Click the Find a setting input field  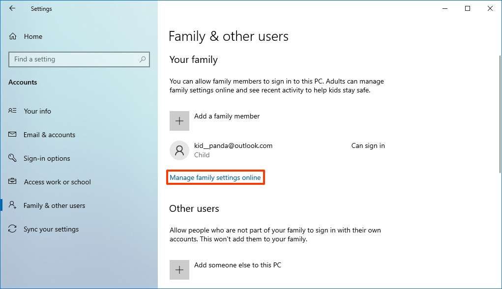coord(74,59)
